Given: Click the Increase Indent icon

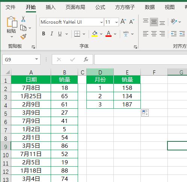Looking at the screenshot, I should [182, 34].
